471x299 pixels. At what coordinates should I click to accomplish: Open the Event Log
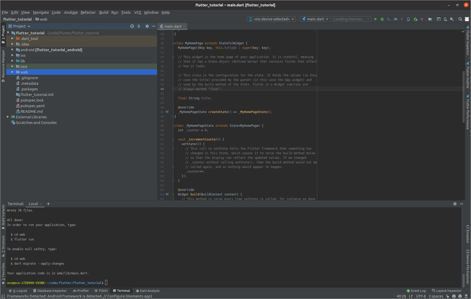click(416, 291)
